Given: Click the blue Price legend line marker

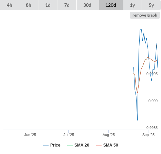Looking at the screenshot, I should pyautogui.click(x=46, y=145).
